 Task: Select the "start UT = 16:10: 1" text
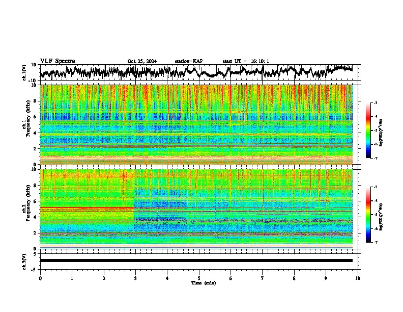point(246,61)
